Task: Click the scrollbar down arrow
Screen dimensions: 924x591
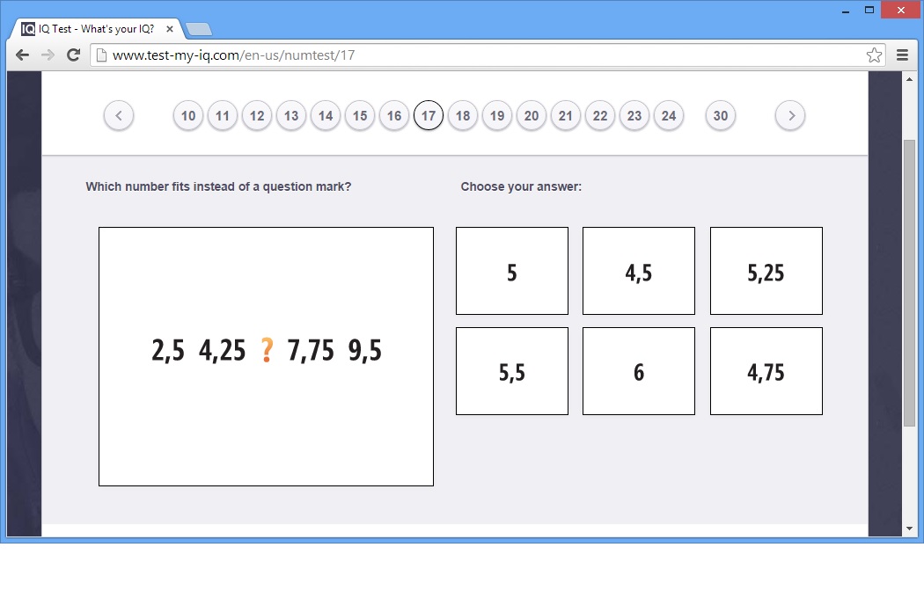Action: [909, 529]
